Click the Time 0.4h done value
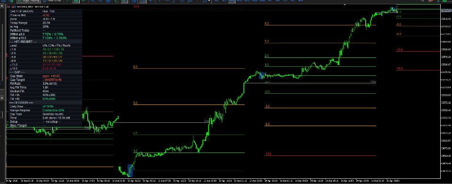 [56, 118]
